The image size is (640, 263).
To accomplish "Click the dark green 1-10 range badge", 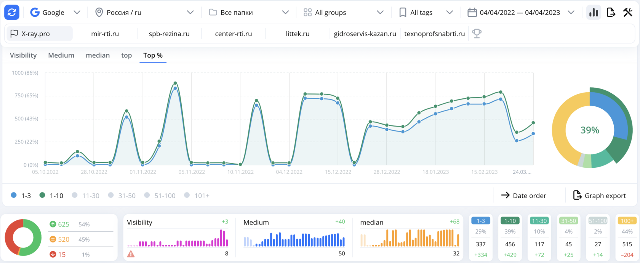I will pyautogui.click(x=510, y=221).
